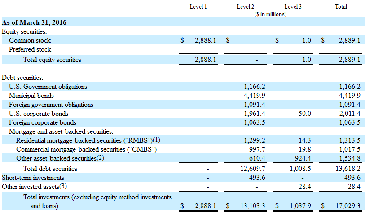Image resolution: width=365 pixels, height=214 pixels.
Task: Select RMBS Level 3 value 14.3
Action: pos(305,140)
